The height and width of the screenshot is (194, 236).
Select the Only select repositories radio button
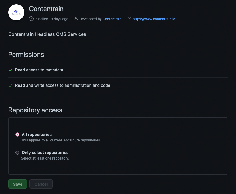[17, 153]
